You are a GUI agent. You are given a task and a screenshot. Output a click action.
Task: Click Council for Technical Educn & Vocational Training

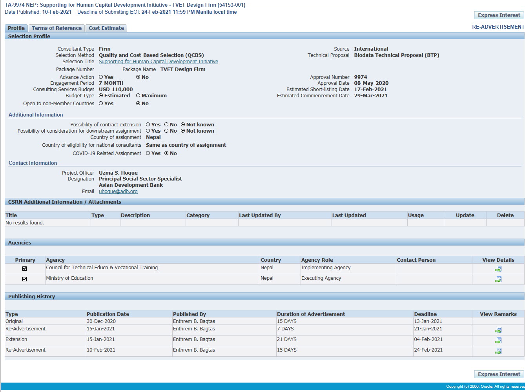coord(102,268)
